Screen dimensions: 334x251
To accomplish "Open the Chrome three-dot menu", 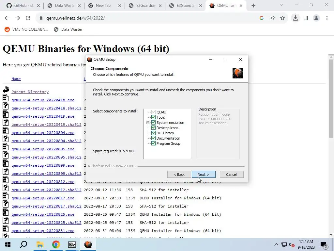I will [327, 18].
